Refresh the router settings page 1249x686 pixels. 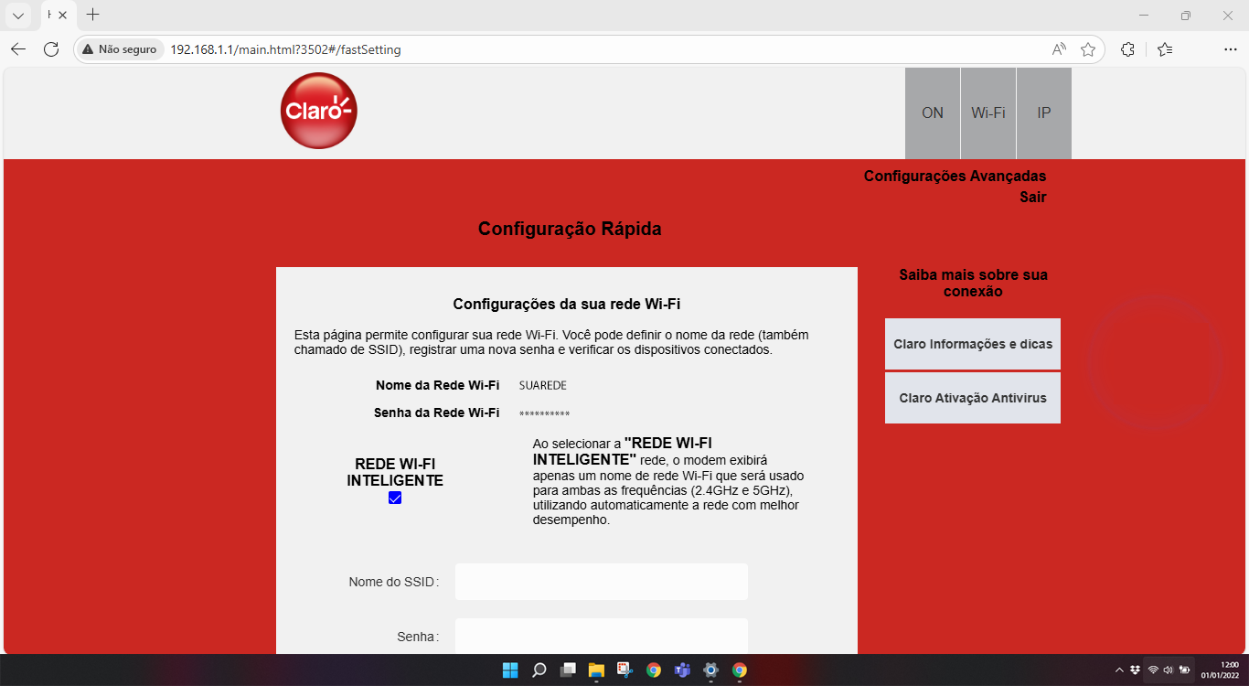coord(51,49)
